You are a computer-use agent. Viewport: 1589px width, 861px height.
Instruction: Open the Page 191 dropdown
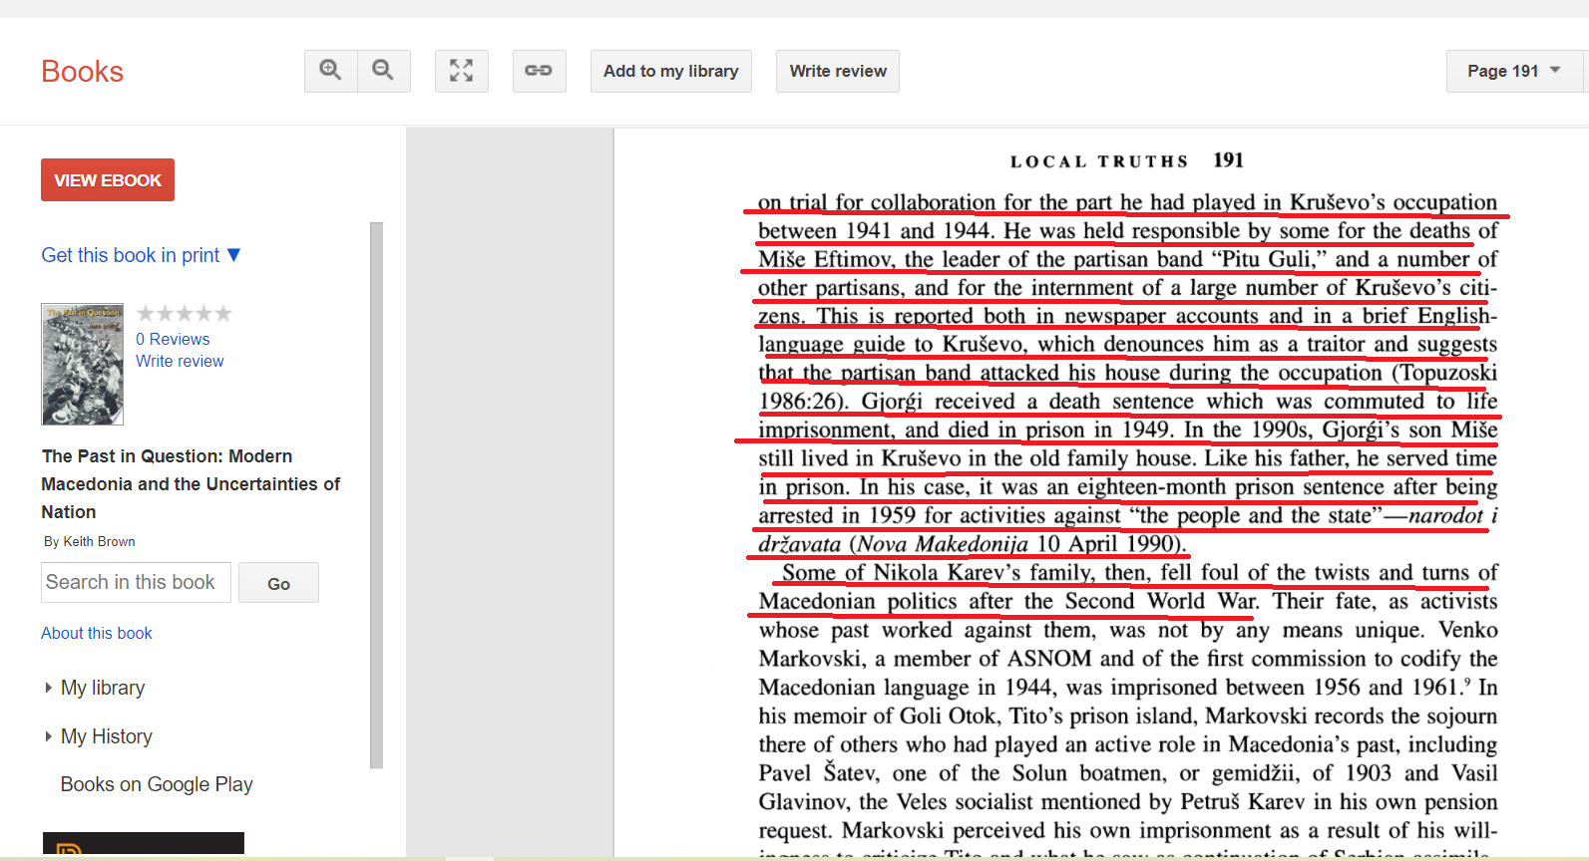1513,71
